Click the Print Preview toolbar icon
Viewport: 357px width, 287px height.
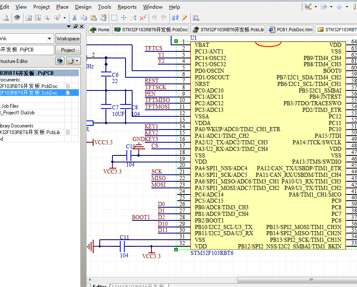[x=5, y=18]
